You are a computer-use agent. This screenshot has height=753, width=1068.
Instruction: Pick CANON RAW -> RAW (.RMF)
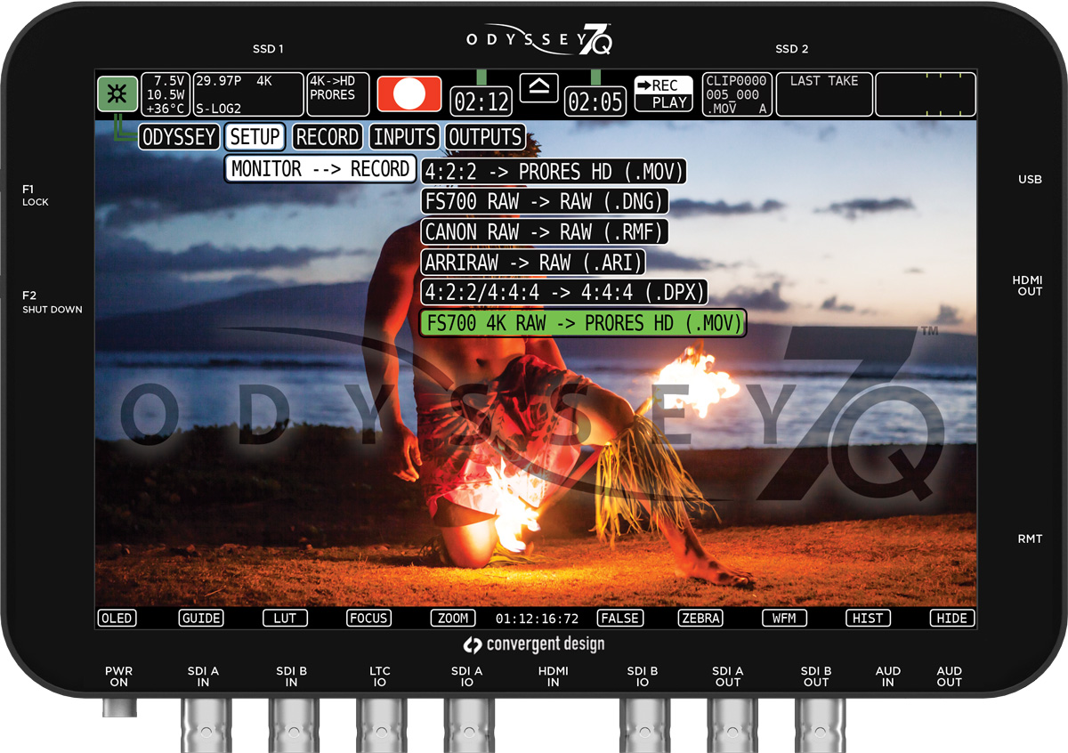click(546, 232)
